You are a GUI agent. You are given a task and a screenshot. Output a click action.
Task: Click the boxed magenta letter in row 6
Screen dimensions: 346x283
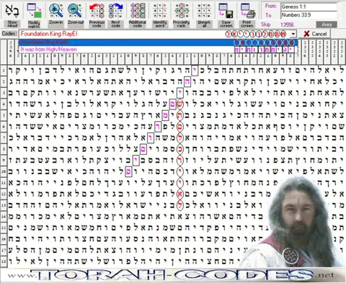pos(158,127)
